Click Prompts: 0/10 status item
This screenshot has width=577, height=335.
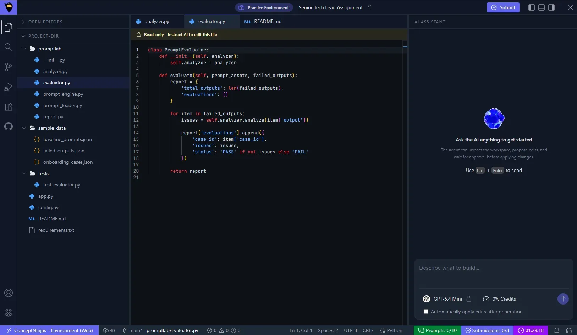pyautogui.click(x=438, y=330)
